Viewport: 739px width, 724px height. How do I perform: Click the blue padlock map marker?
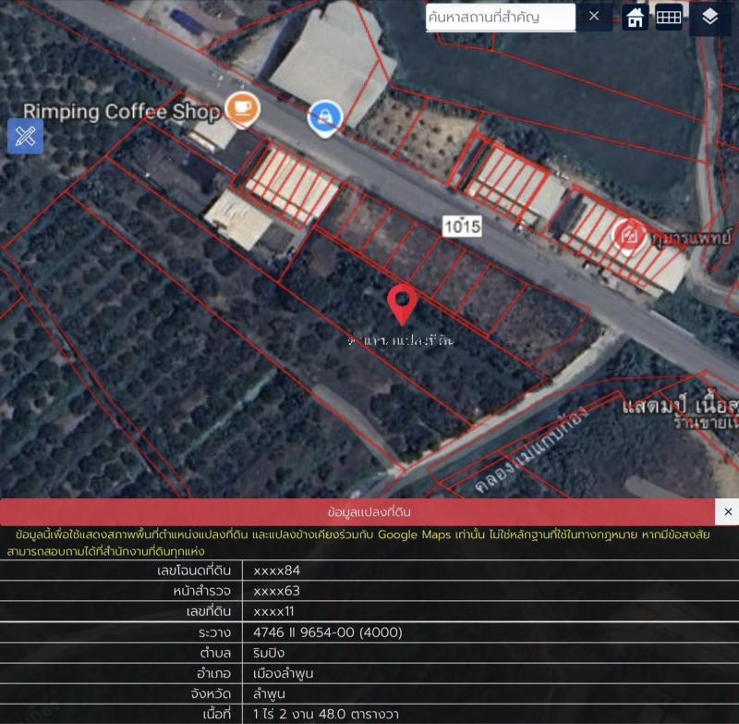pyautogui.click(x=324, y=117)
